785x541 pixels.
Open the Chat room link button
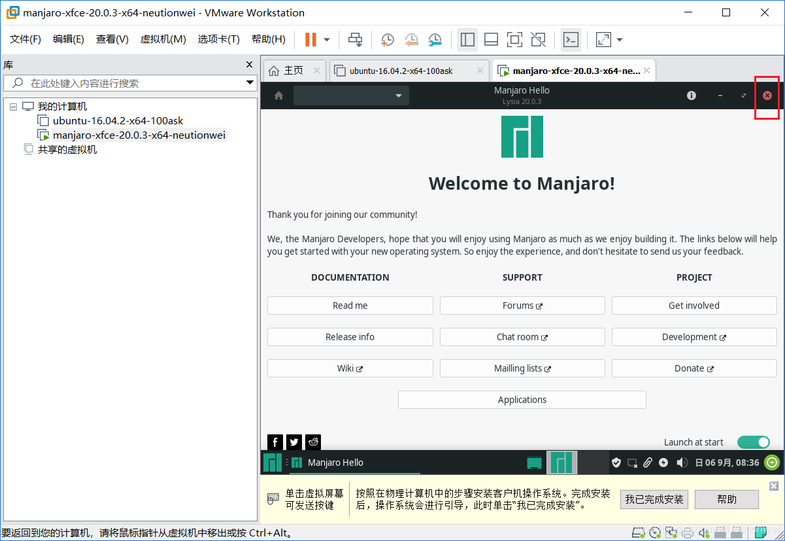click(522, 337)
